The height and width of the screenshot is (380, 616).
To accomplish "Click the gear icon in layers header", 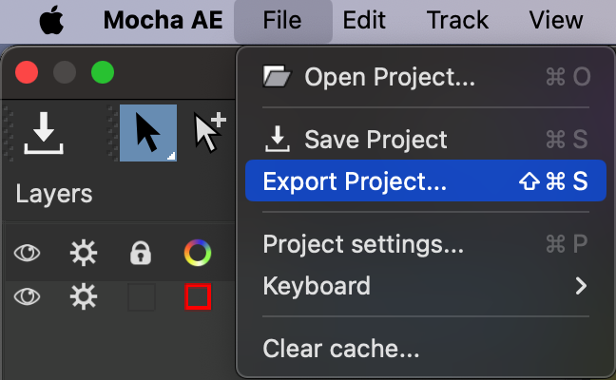I will click(x=85, y=254).
